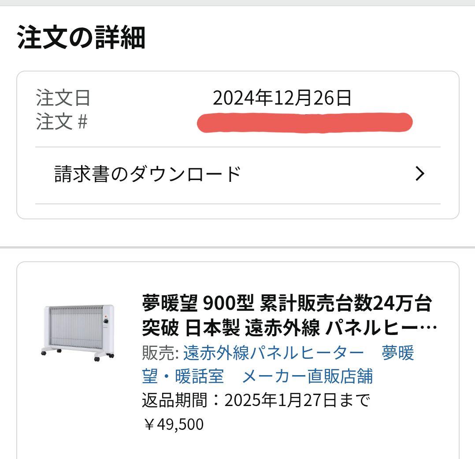Select the ¥49,500 price text

tap(174, 424)
